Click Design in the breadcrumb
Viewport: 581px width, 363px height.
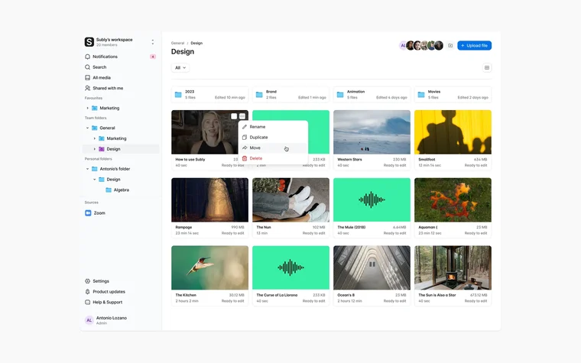coord(196,43)
